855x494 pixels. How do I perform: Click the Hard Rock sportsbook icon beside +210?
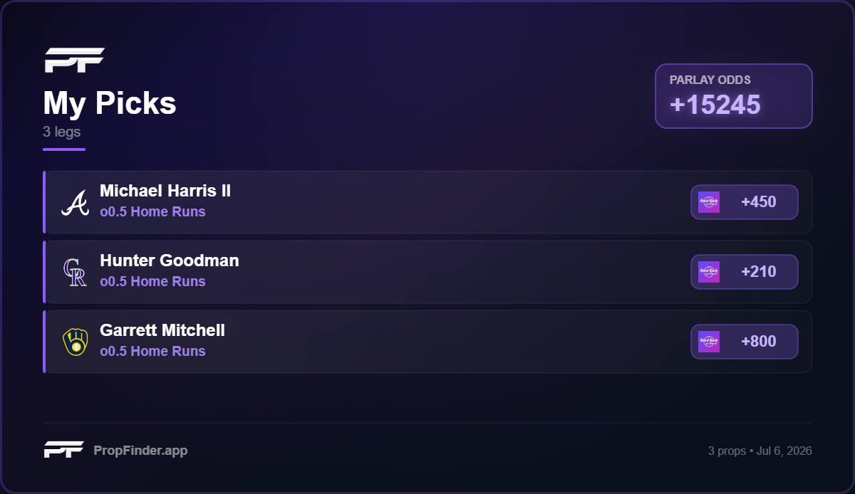709,272
